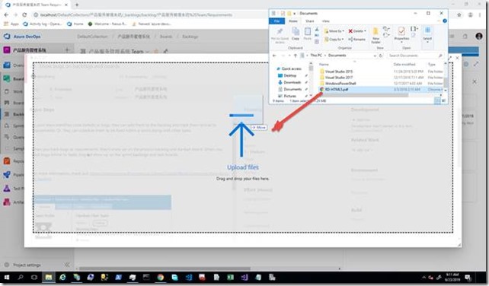Select the WindowsPowerShell folder

coord(340,83)
